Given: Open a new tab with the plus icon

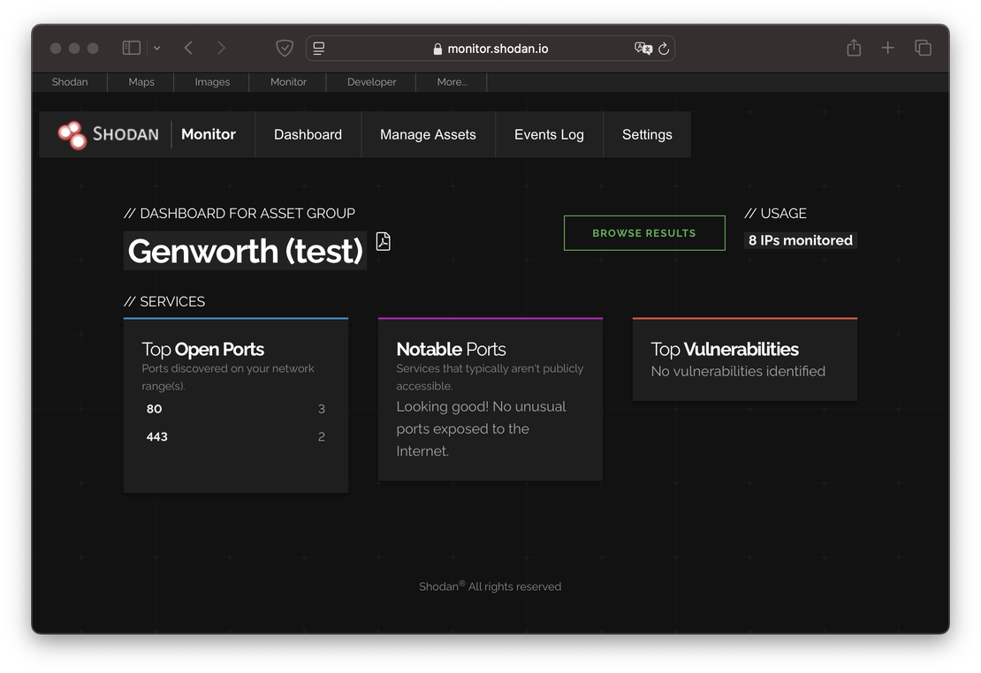Looking at the screenshot, I should [888, 48].
